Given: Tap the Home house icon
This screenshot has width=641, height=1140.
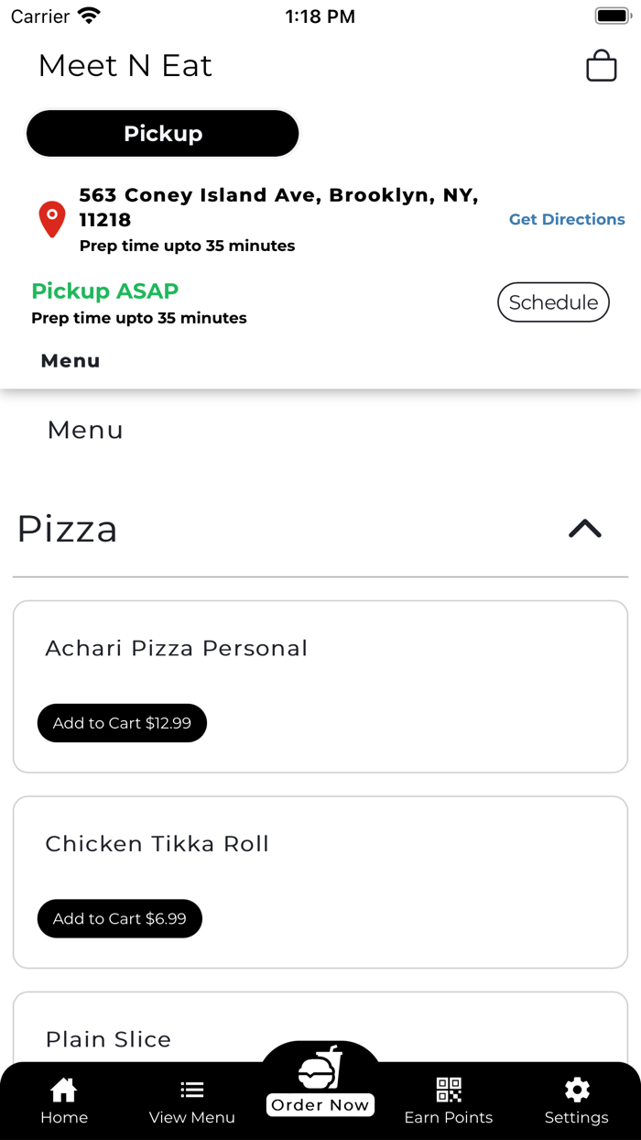Looking at the screenshot, I should point(64,1090).
